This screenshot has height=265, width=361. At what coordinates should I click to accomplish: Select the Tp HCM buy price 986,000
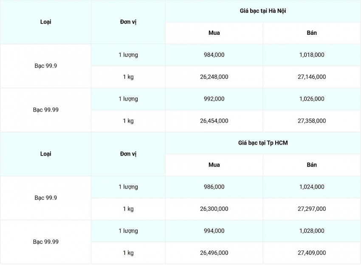point(214,187)
